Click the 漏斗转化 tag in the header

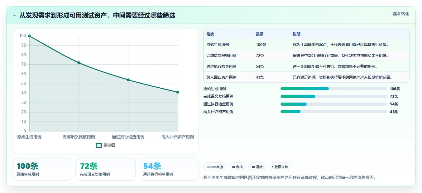(401, 14)
